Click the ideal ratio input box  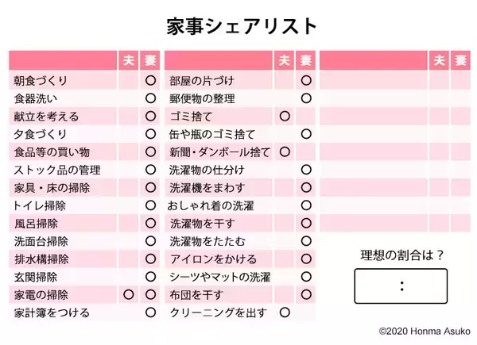400,286
